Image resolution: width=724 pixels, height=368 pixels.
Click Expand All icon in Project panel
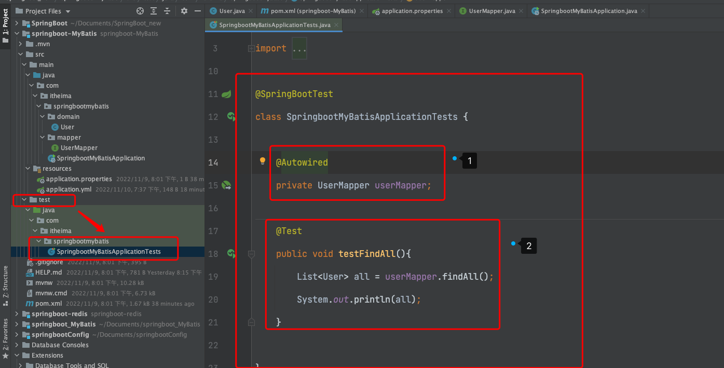click(154, 11)
